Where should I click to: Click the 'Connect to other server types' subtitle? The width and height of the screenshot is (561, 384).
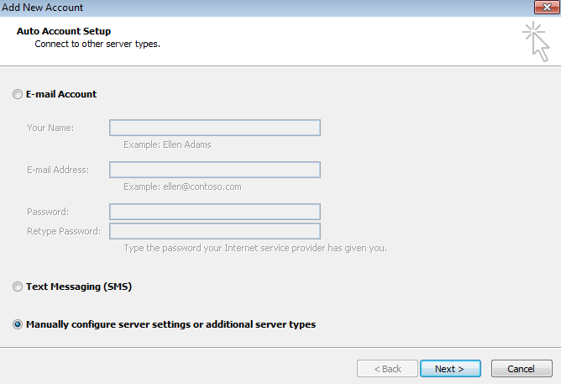97,44
